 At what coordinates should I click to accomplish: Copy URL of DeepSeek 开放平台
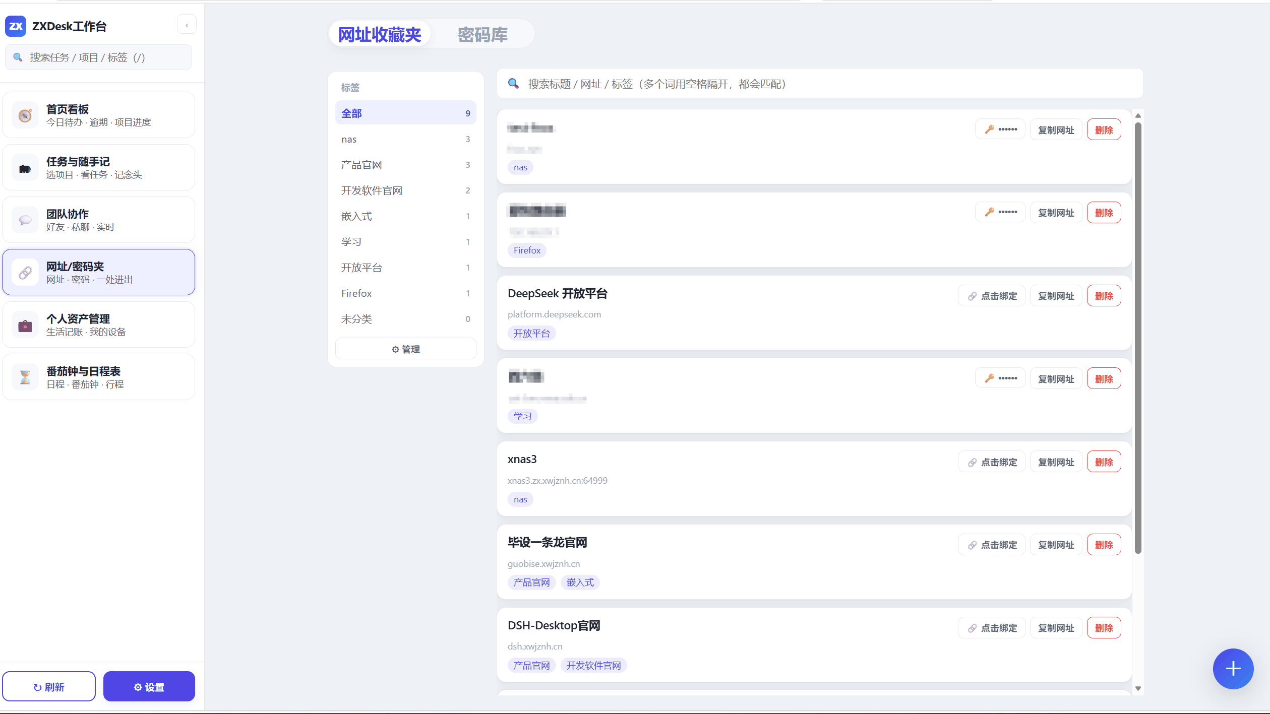(1056, 296)
